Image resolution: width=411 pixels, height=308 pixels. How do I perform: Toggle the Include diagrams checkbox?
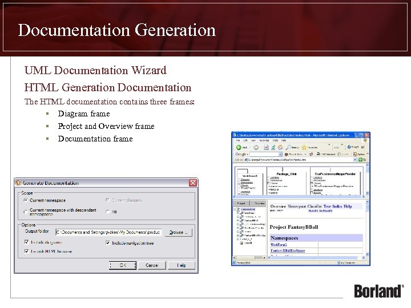(x=26, y=242)
